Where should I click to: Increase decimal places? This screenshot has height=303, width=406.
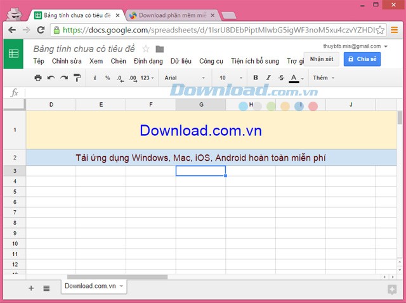pos(133,78)
